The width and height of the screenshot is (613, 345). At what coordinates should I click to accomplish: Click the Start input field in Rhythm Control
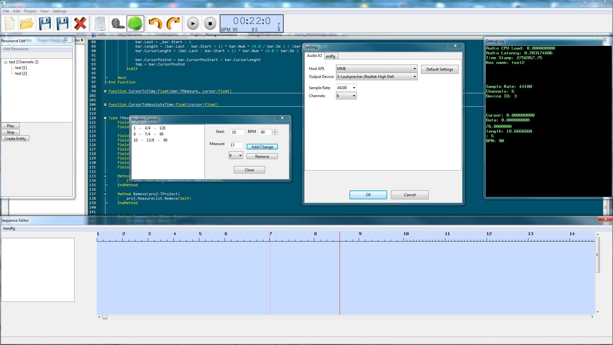(x=237, y=132)
